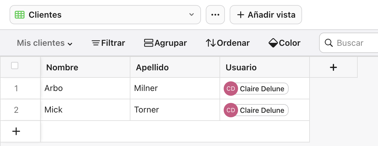The height and width of the screenshot is (146, 378).
Task: Click the Color fill bucket icon
Action: (x=273, y=43)
